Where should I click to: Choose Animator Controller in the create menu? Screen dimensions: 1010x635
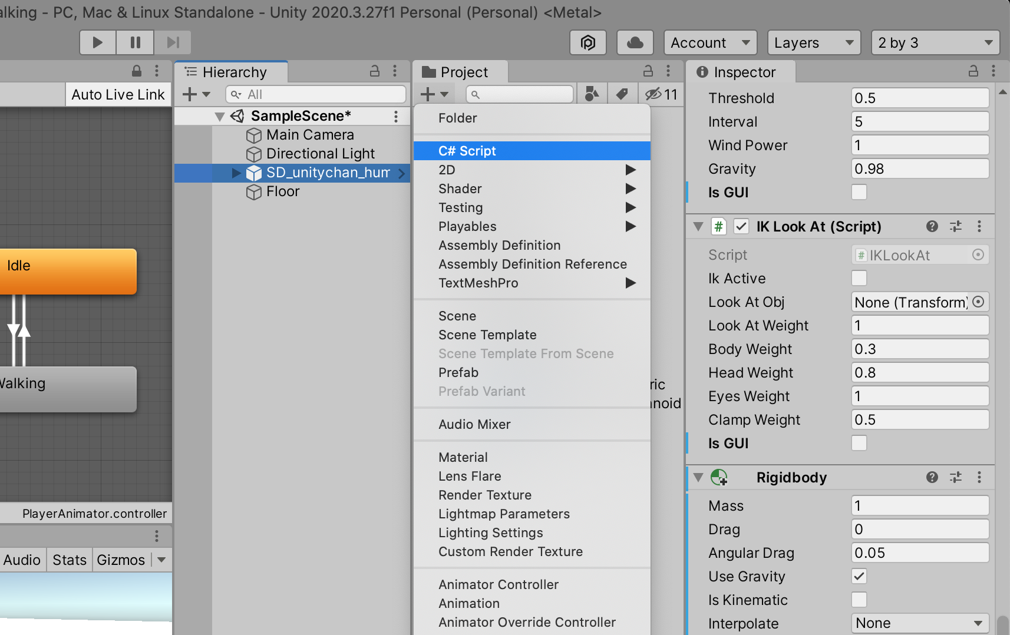(498, 584)
